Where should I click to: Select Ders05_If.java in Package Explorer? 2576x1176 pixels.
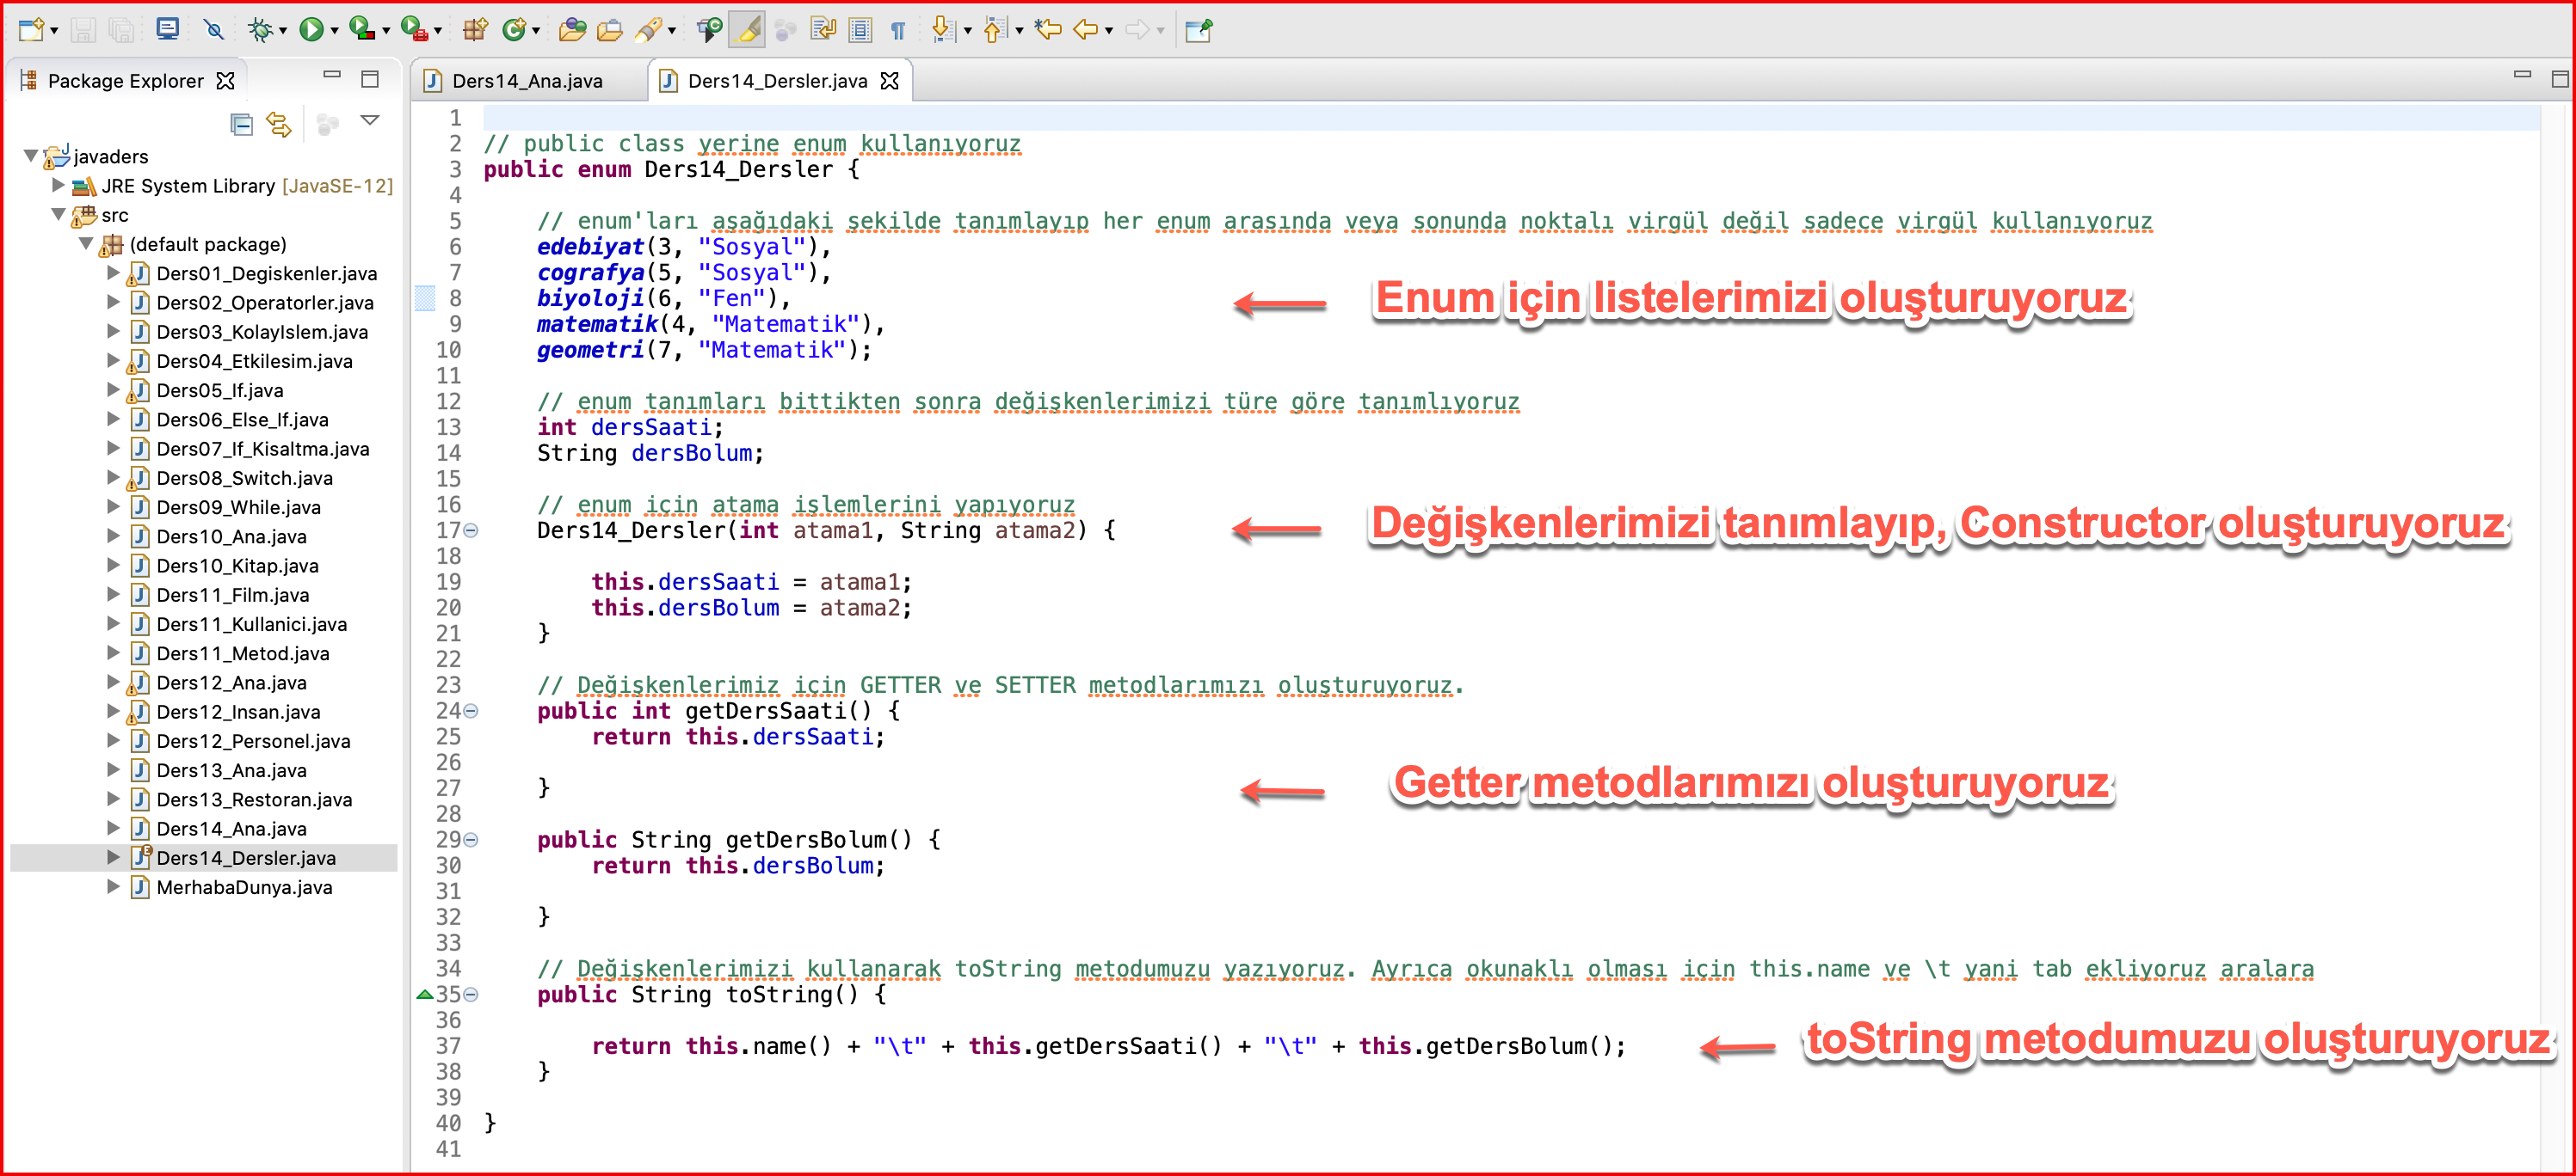[x=219, y=389]
